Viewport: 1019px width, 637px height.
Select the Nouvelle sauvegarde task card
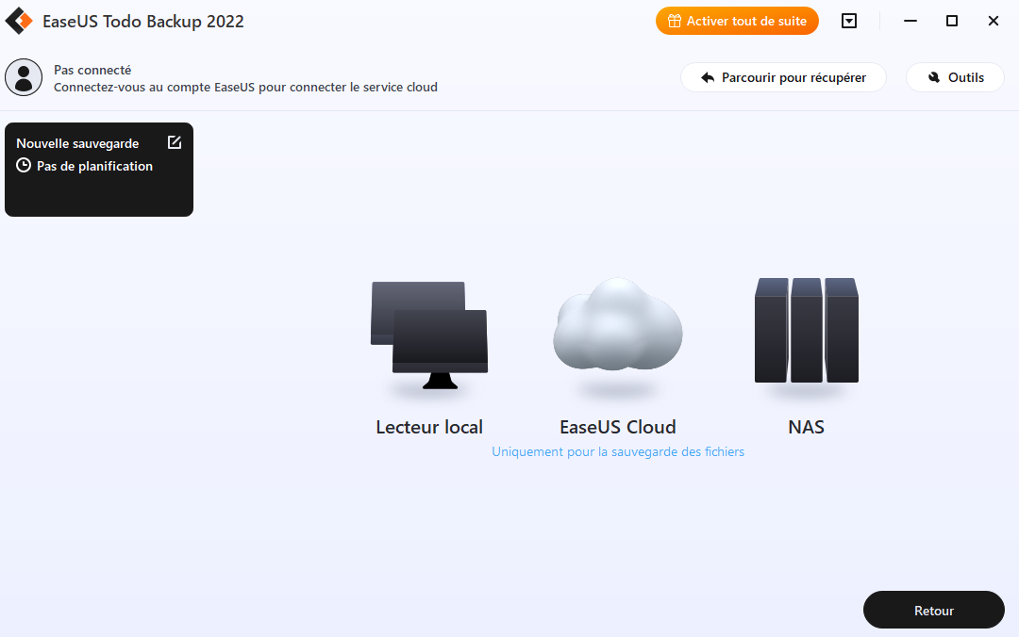99,170
